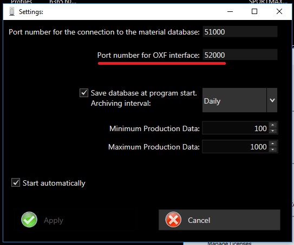The width and height of the screenshot is (294, 245).
Task: Increase Minimum Production Data with up arrow
Action: 273,125
